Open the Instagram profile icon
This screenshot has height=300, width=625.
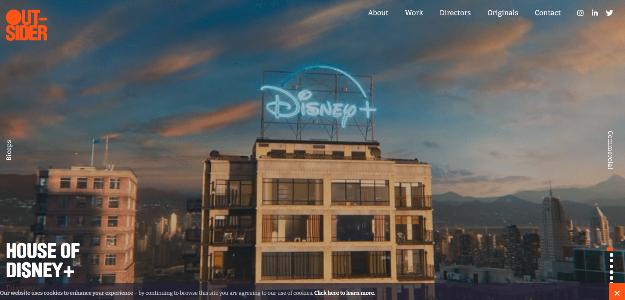[580, 13]
